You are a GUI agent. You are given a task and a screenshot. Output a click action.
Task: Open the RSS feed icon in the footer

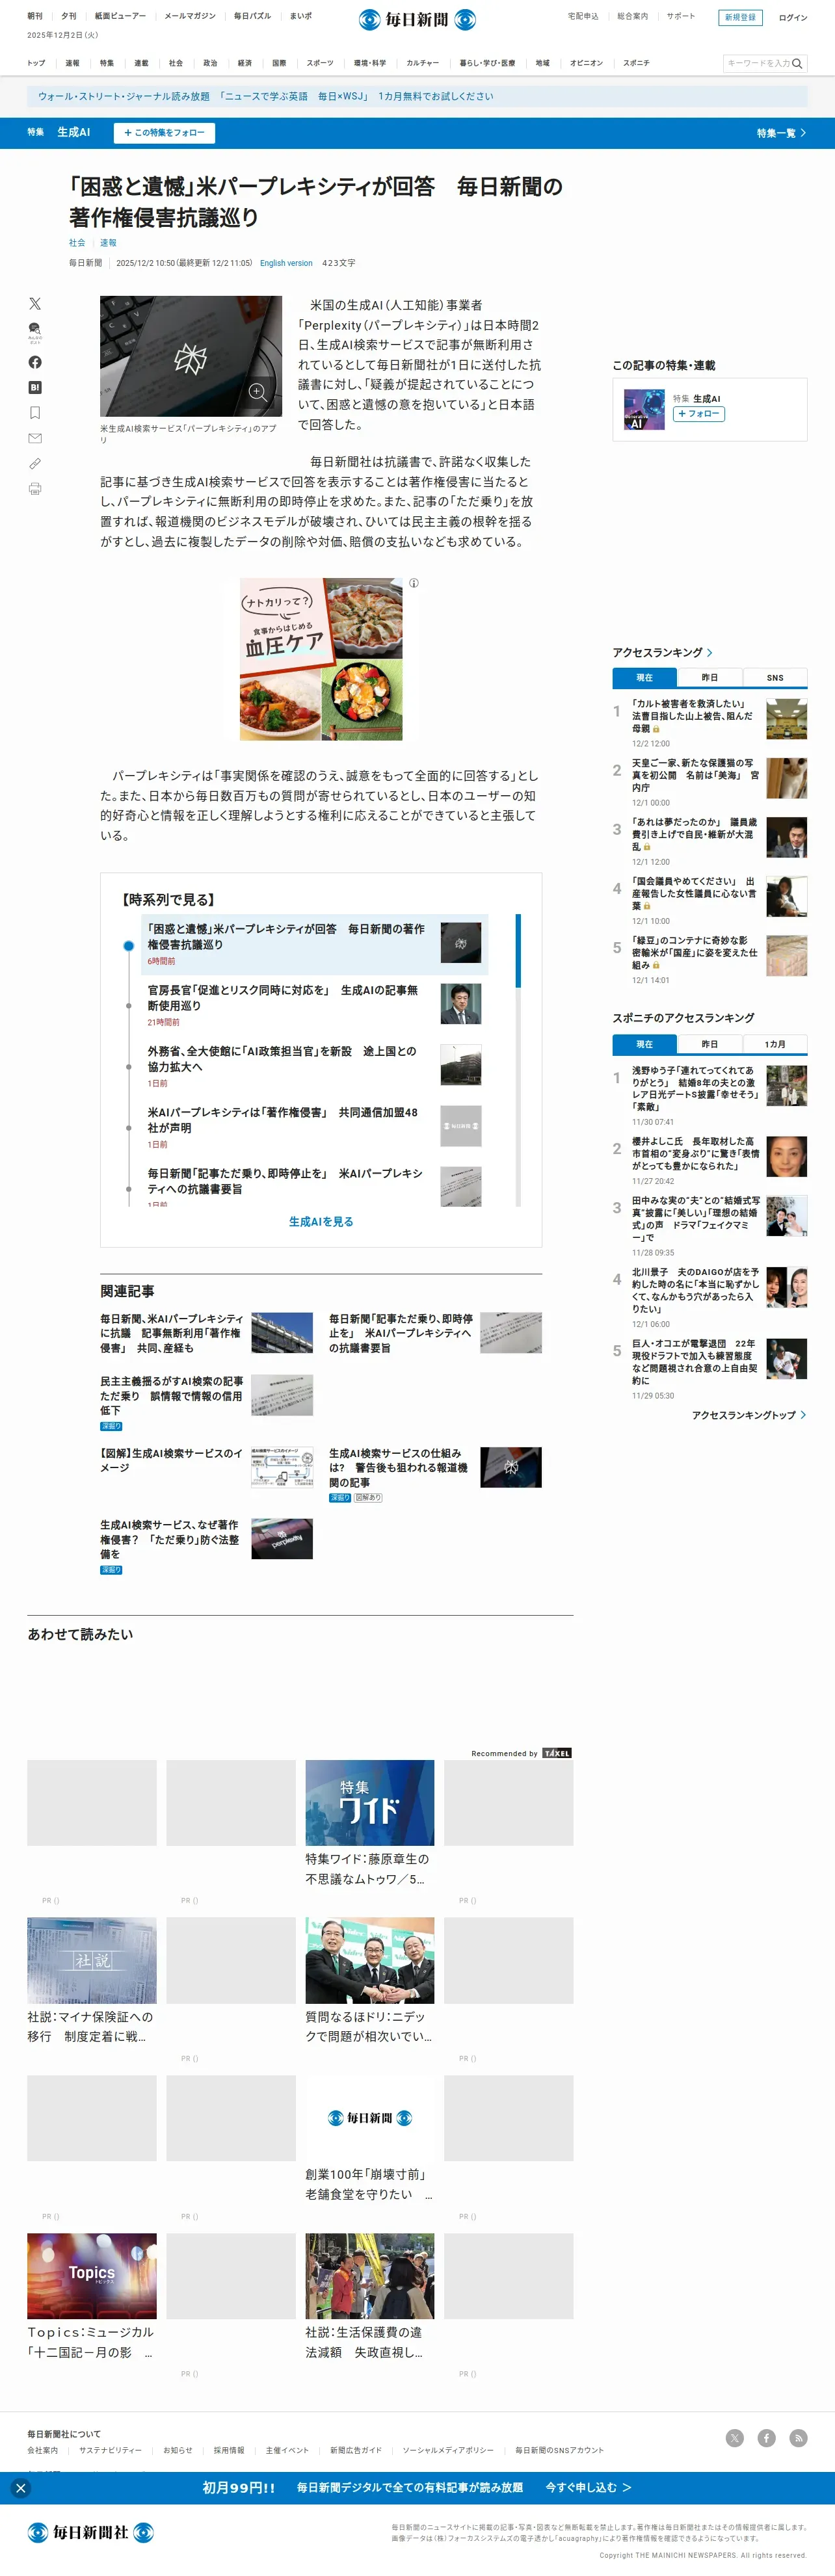click(x=799, y=2438)
